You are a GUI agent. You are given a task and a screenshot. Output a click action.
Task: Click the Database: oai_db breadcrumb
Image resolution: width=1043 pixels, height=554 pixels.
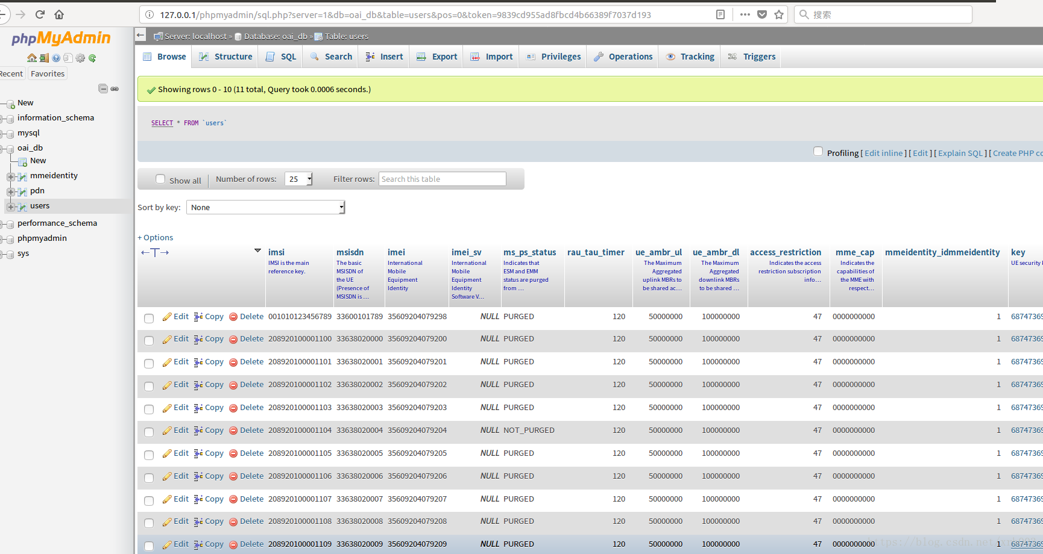[276, 36]
